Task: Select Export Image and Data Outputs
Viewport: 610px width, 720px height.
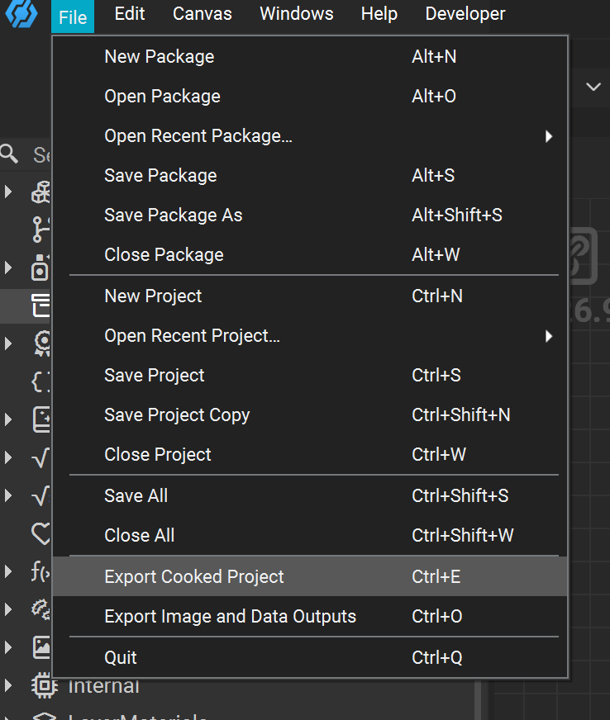Action: tap(230, 617)
